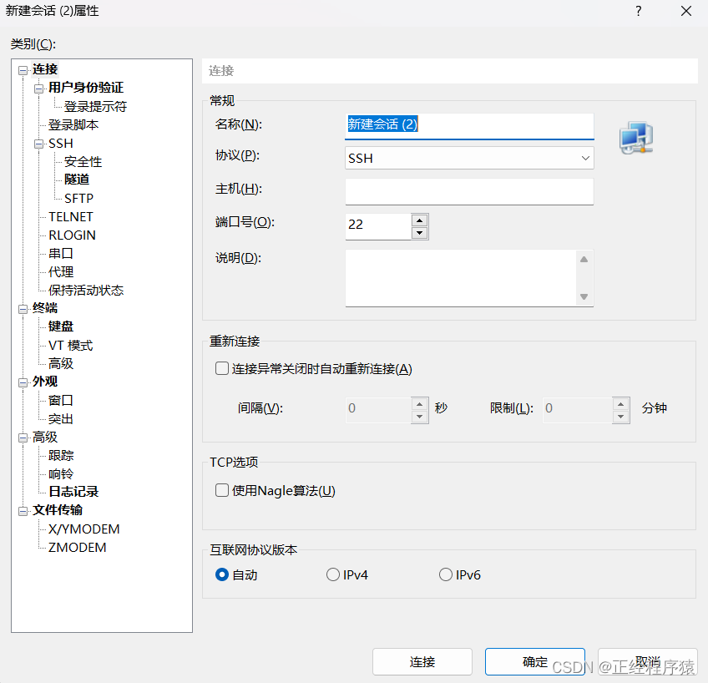Screen dimensions: 708x683
Task: Select 隧道 in the tree
Action: coord(77,180)
